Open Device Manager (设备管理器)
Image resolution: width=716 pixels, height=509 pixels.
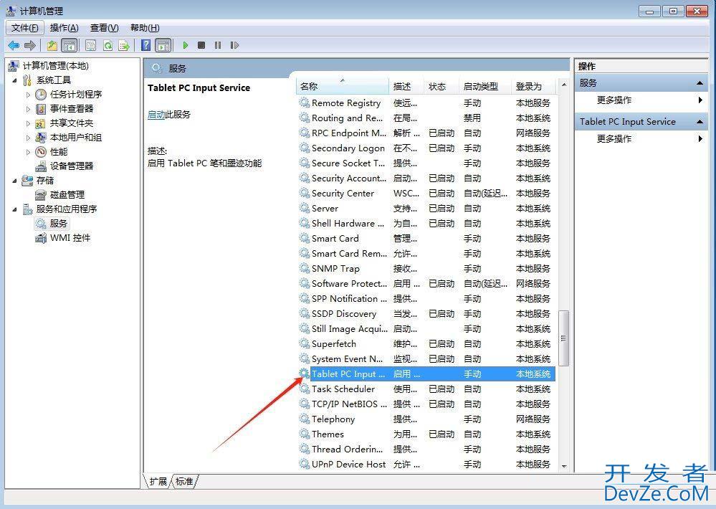click(x=64, y=166)
